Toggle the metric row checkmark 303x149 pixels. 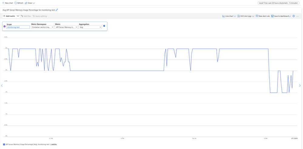pyautogui.click(x=104, y=26)
